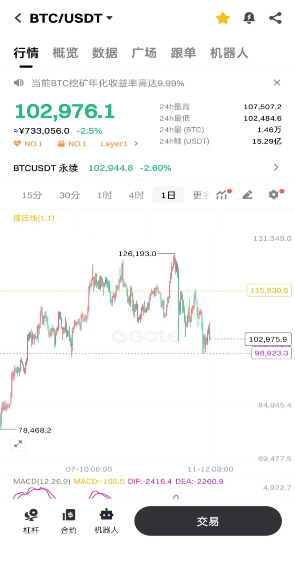Tap the 交易 trade button

click(208, 521)
